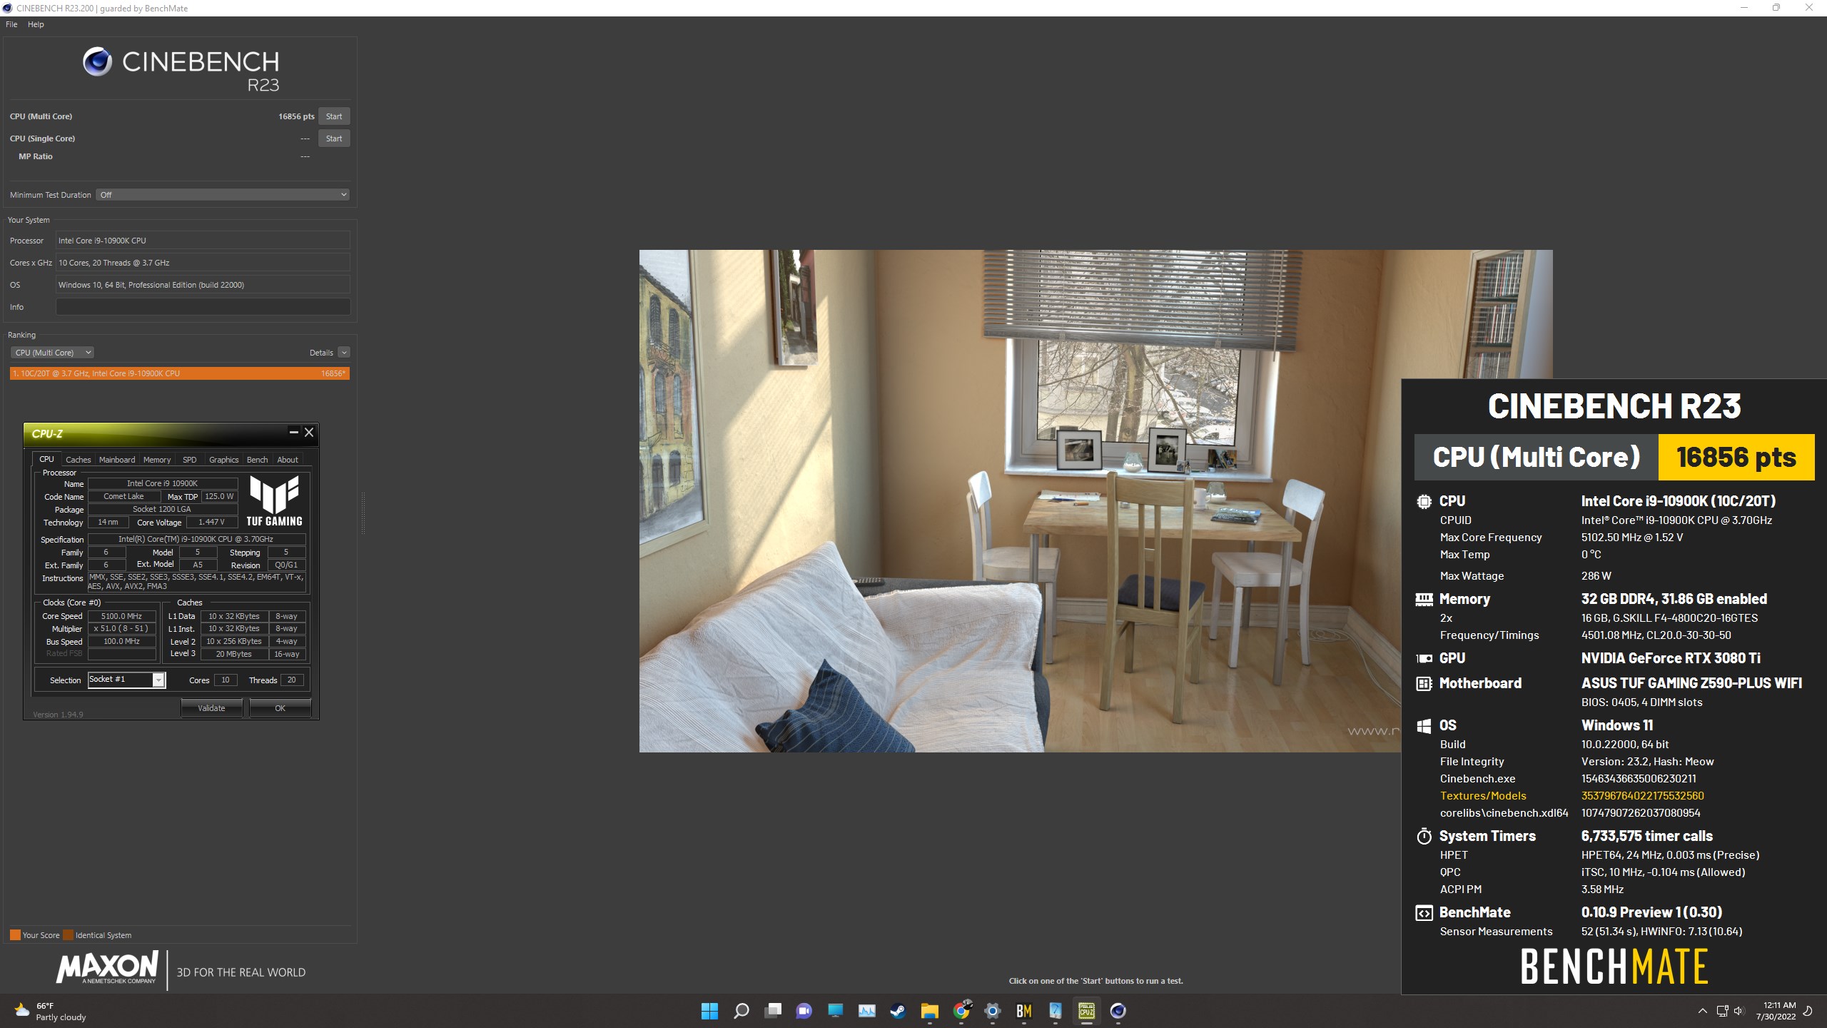This screenshot has height=1028, width=1827.
Task: Switch to the Graphics tab in CPU-Z
Action: [x=223, y=460]
